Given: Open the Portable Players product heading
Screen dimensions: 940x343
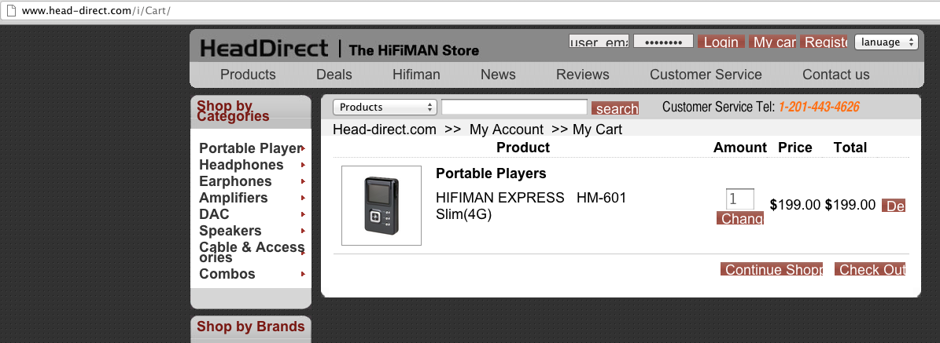Looking at the screenshot, I should [x=491, y=173].
